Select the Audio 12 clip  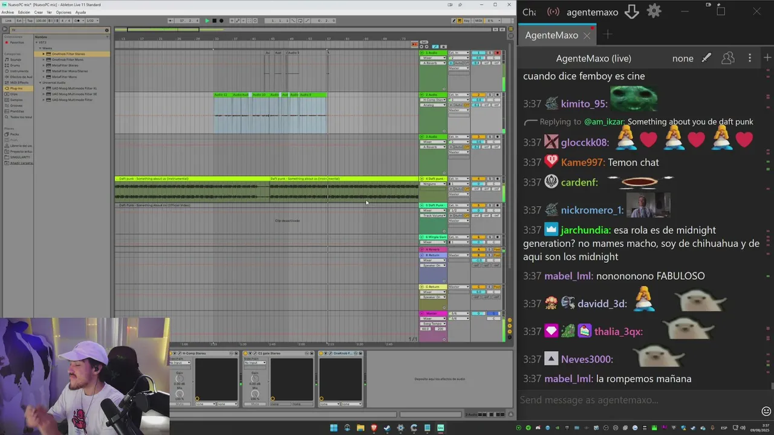coord(223,95)
